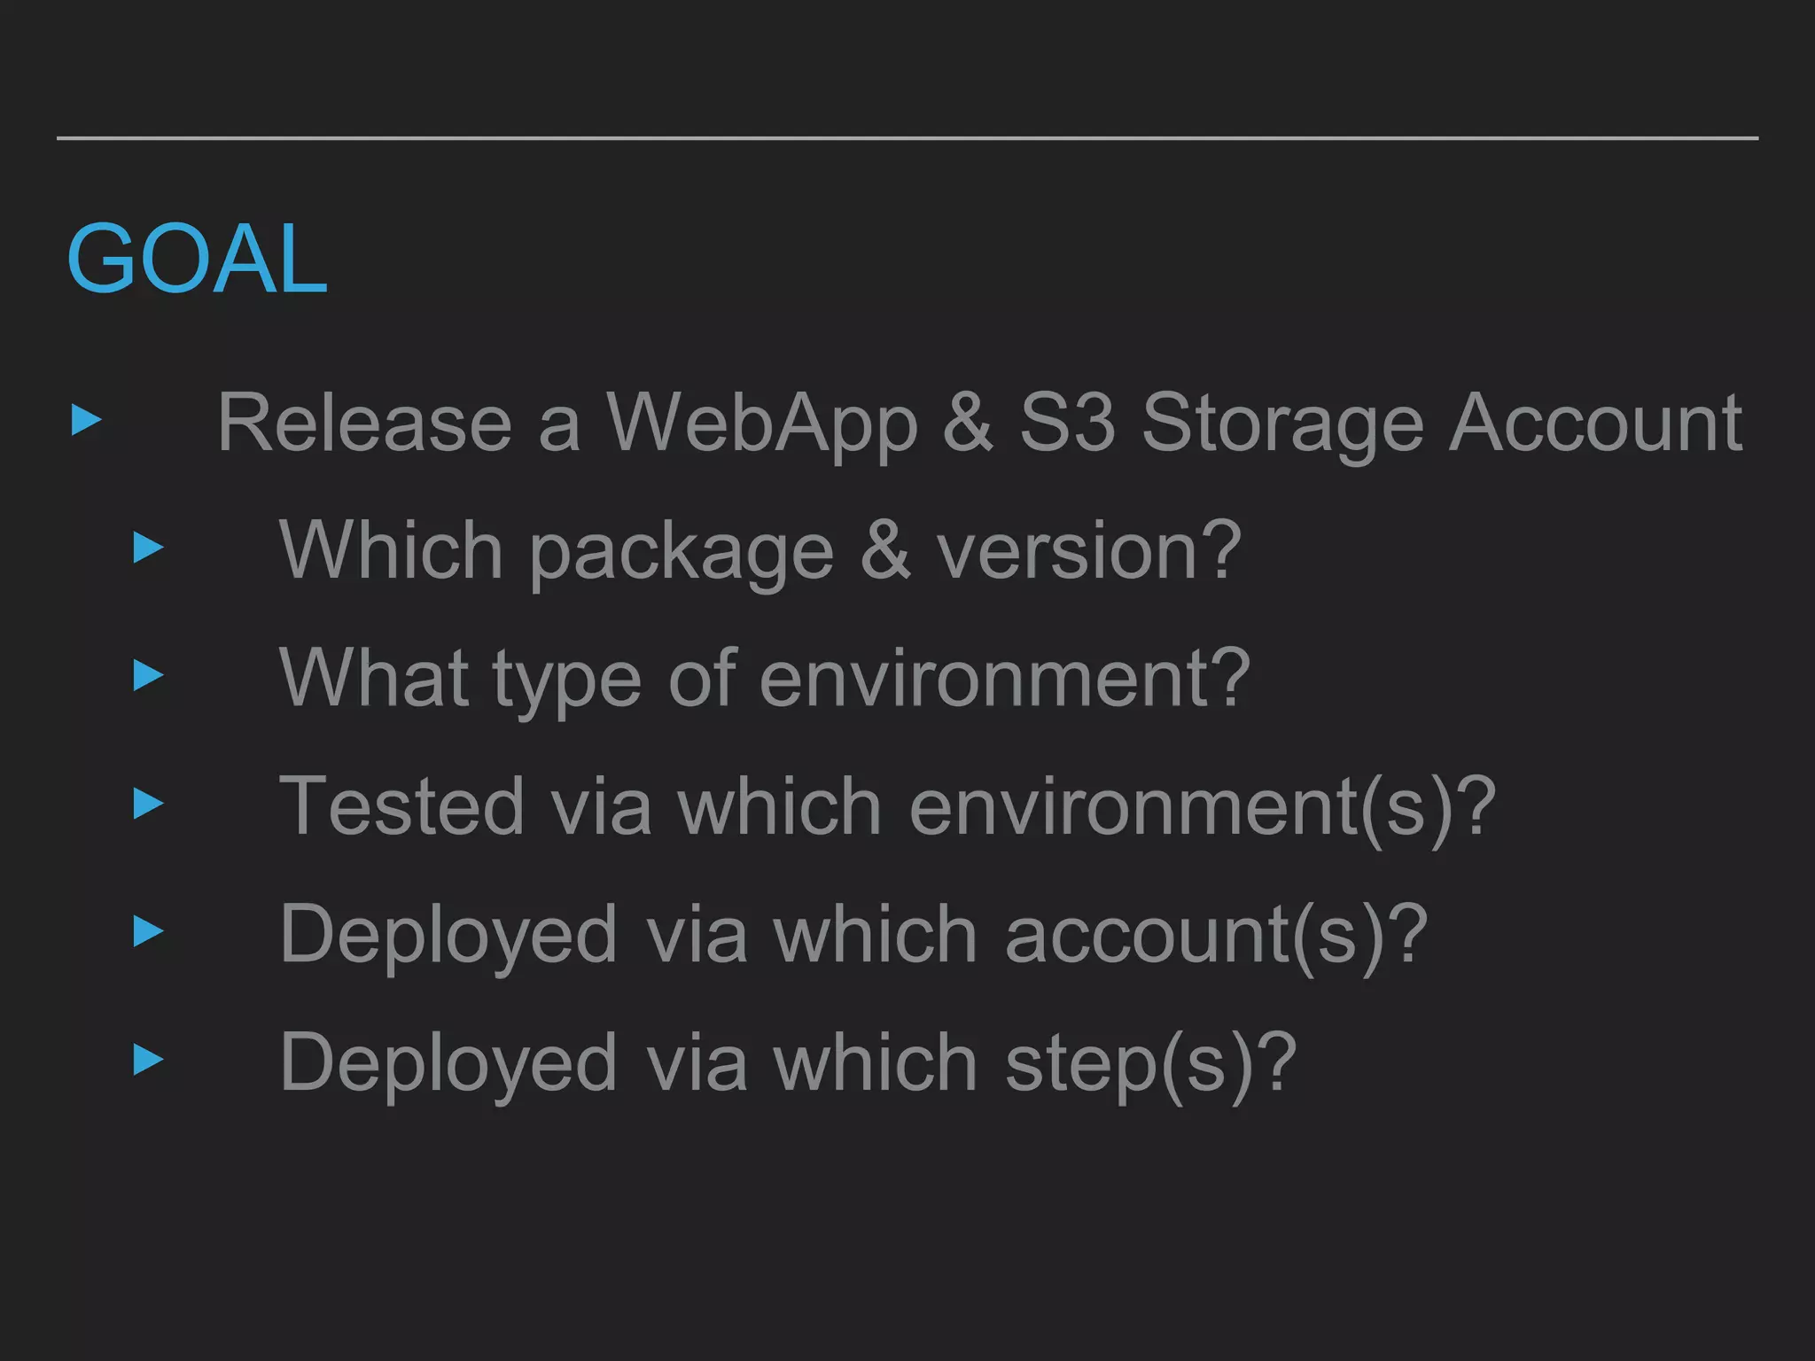Click the word "package" in the second bullet
The image size is (1815, 1361).
pos(682,553)
